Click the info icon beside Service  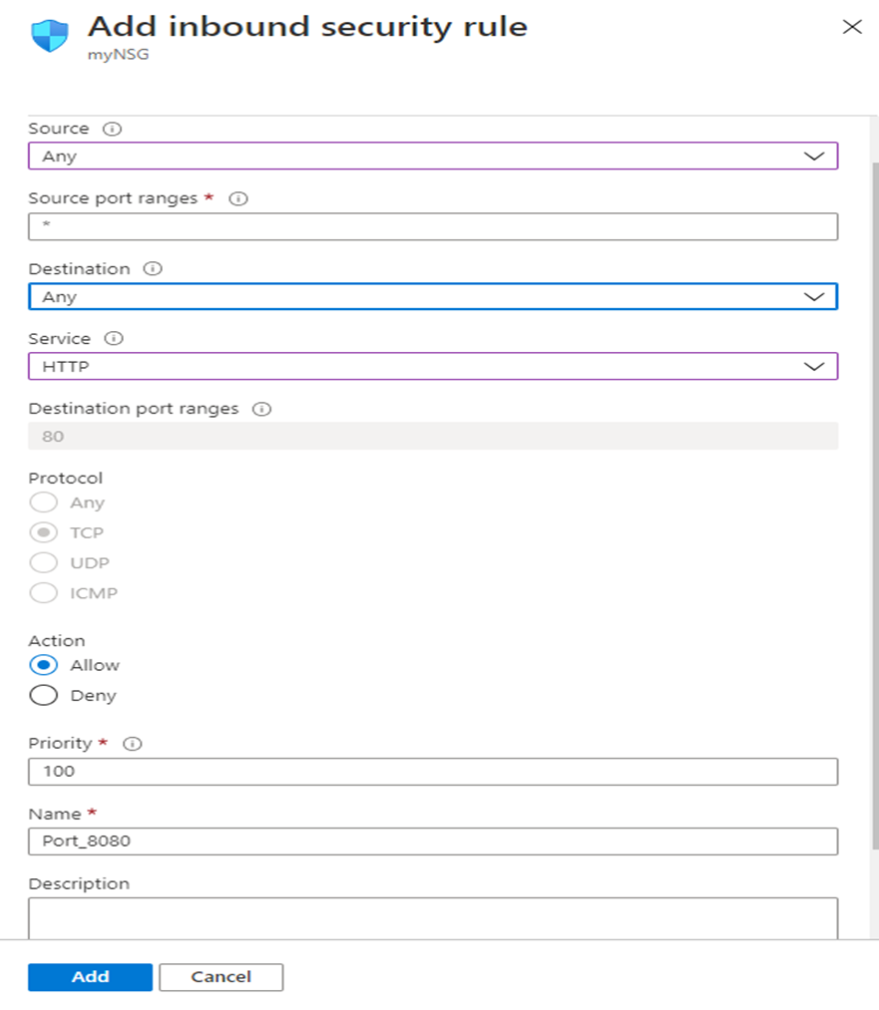(x=113, y=339)
